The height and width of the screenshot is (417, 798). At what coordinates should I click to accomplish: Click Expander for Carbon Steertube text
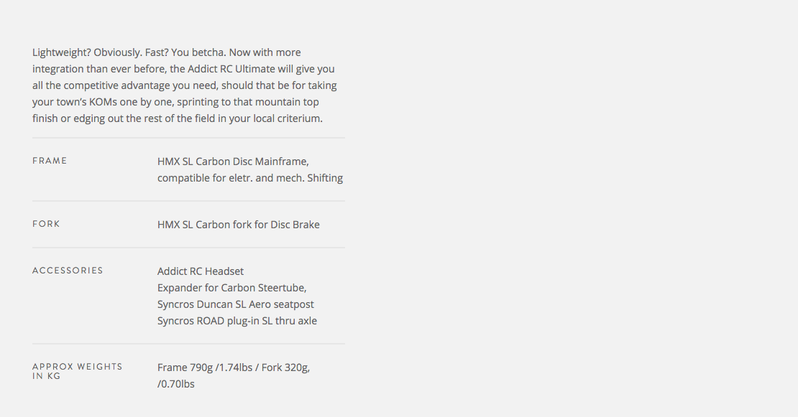(x=231, y=288)
